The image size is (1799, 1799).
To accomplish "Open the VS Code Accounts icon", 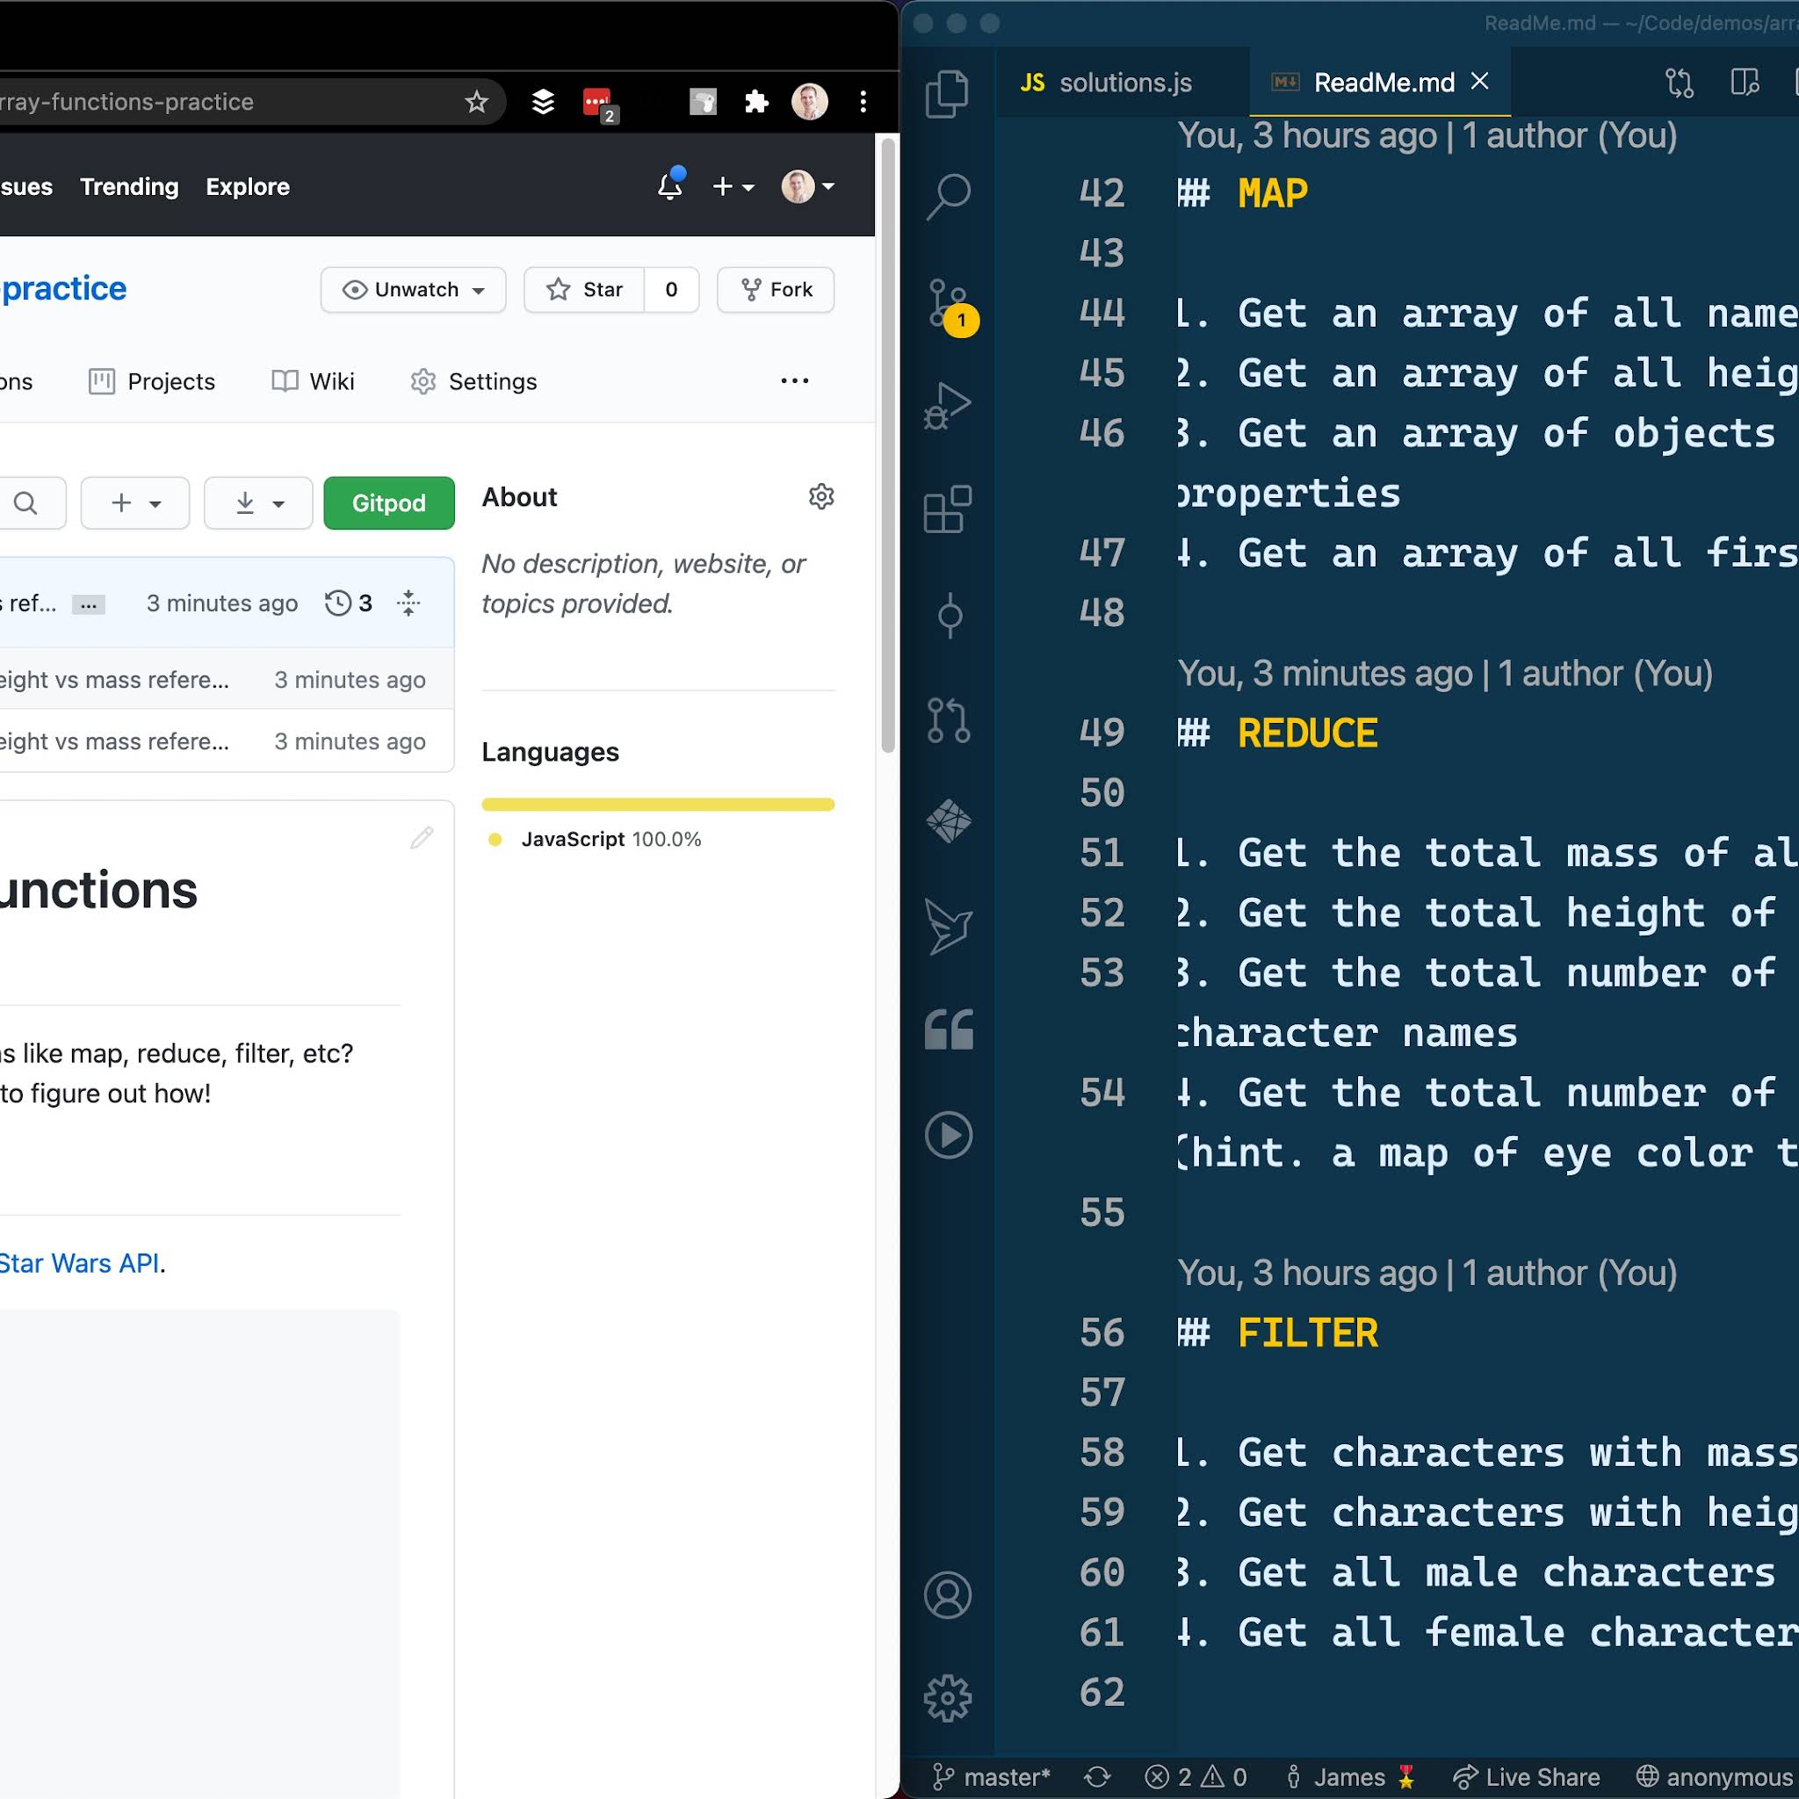I will pyautogui.click(x=948, y=1595).
